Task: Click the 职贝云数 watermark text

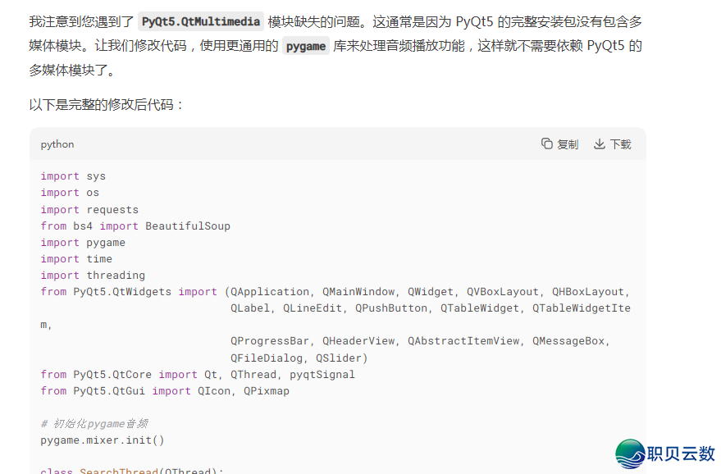Action: click(x=681, y=454)
